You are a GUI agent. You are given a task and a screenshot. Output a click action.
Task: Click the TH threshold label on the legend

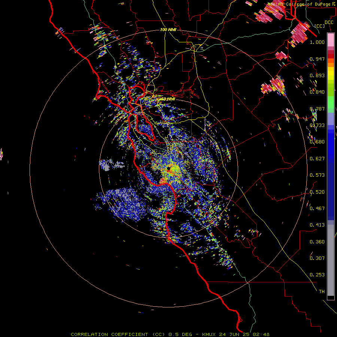(x=322, y=292)
